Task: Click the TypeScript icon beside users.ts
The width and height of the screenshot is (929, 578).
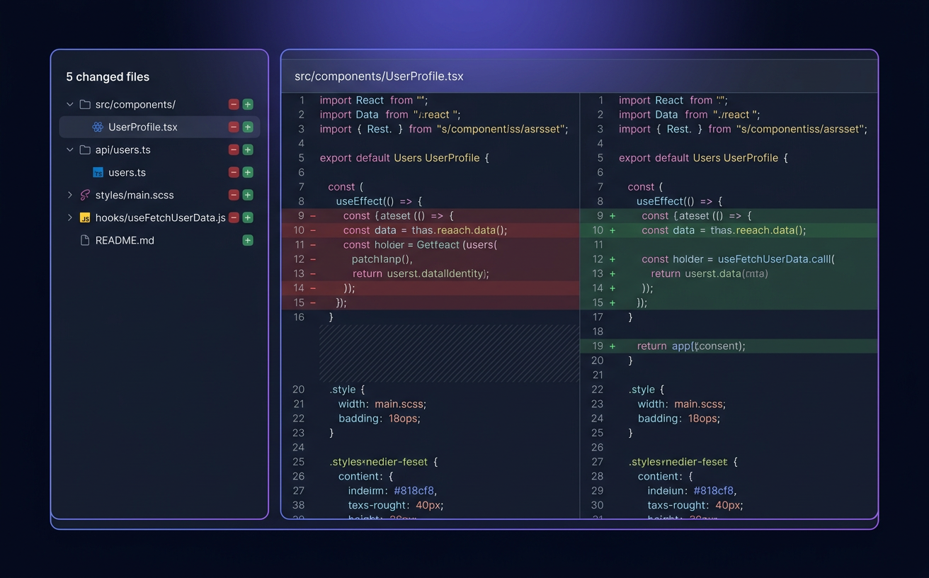Action: [x=98, y=173]
